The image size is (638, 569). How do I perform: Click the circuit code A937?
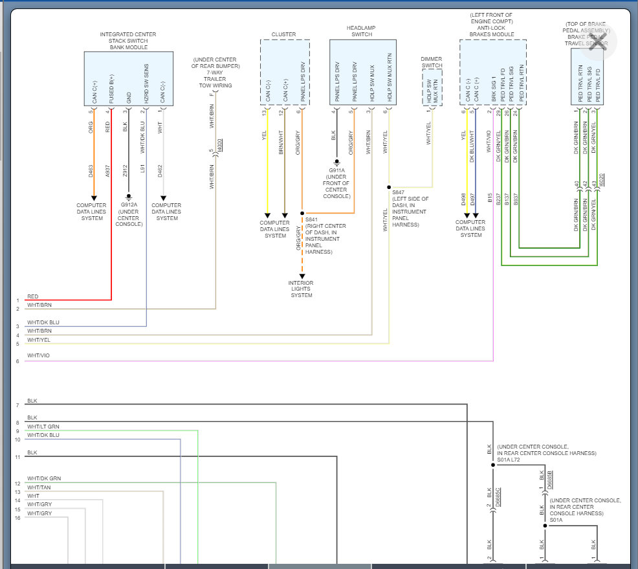(108, 171)
